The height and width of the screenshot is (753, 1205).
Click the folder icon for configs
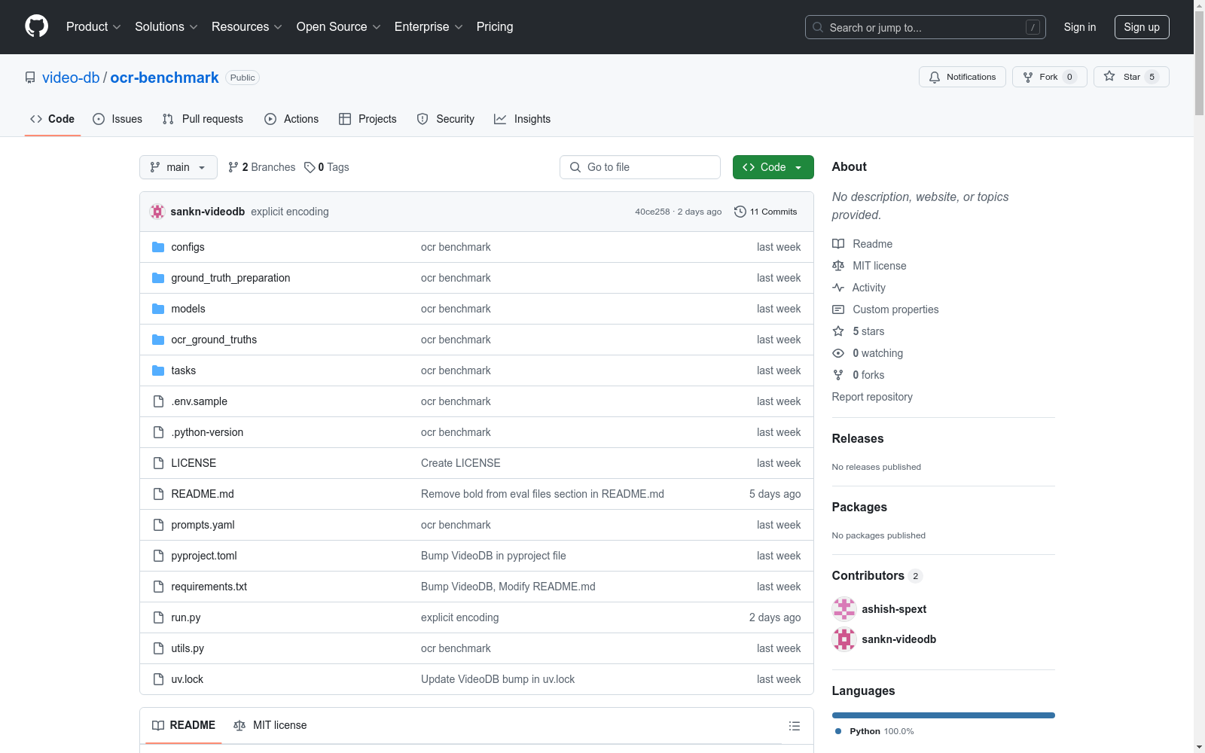(x=158, y=247)
